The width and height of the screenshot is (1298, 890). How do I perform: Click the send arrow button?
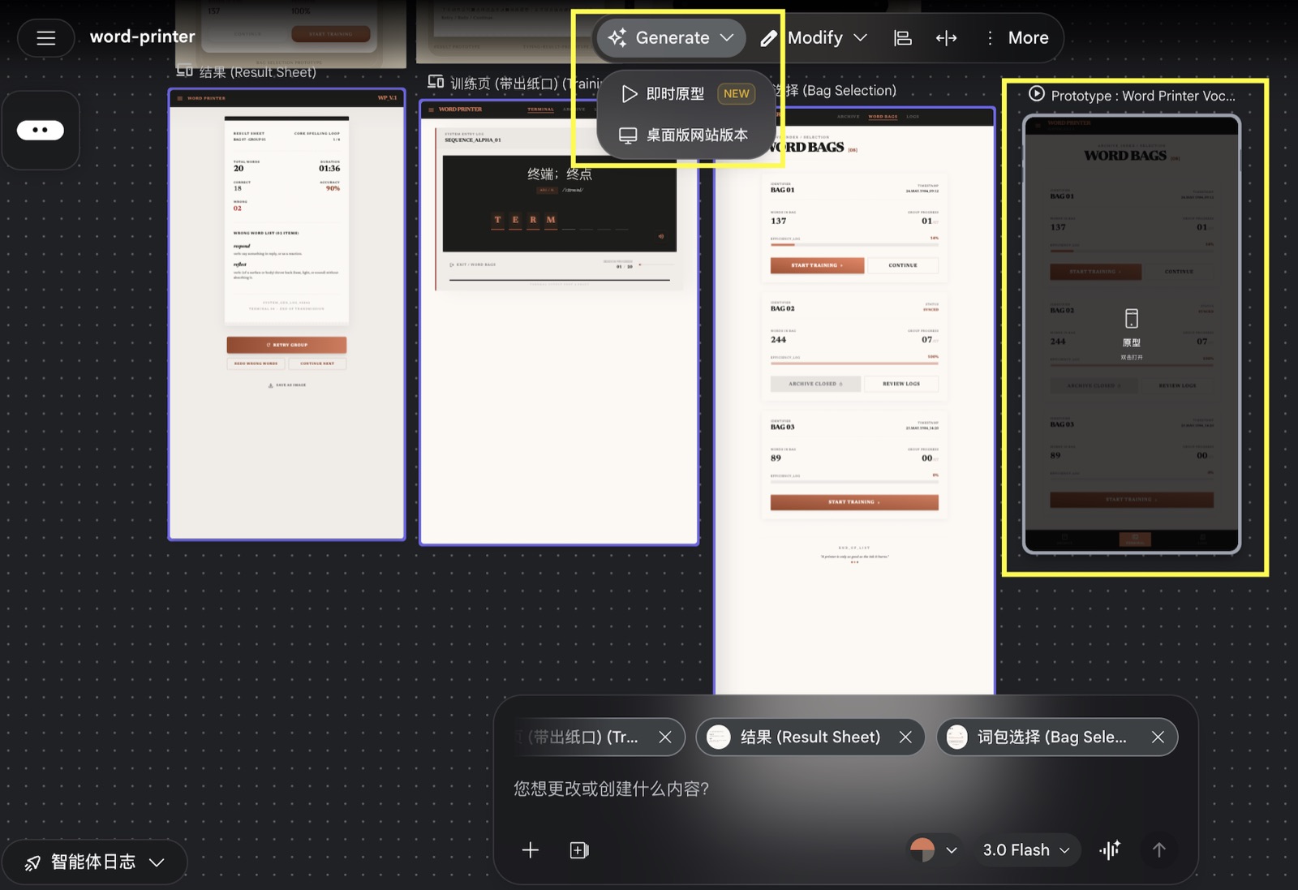1158,849
